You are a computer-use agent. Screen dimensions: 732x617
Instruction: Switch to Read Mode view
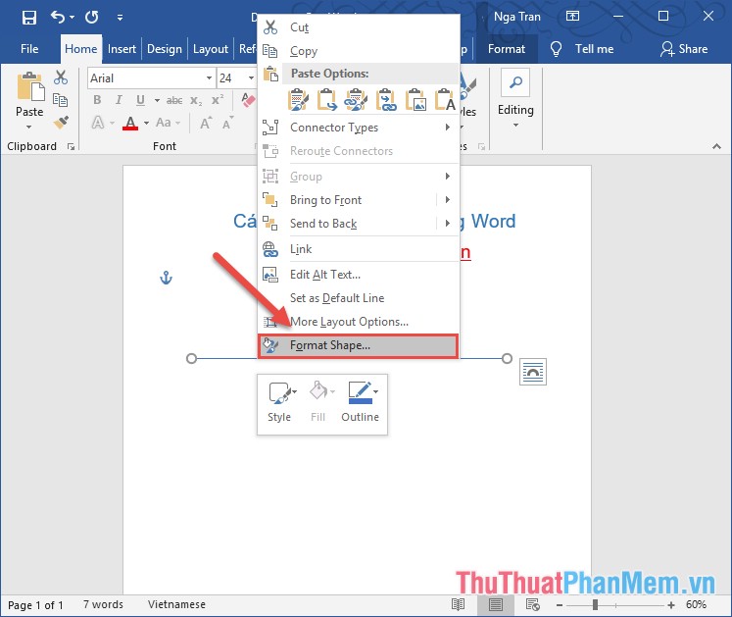click(458, 605)
